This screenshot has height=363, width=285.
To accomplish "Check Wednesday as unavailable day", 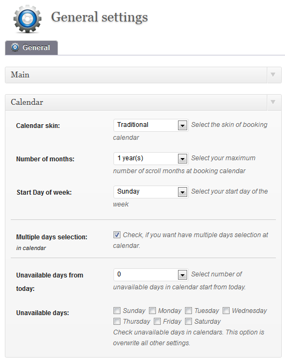I will click(x=226, y=310).
